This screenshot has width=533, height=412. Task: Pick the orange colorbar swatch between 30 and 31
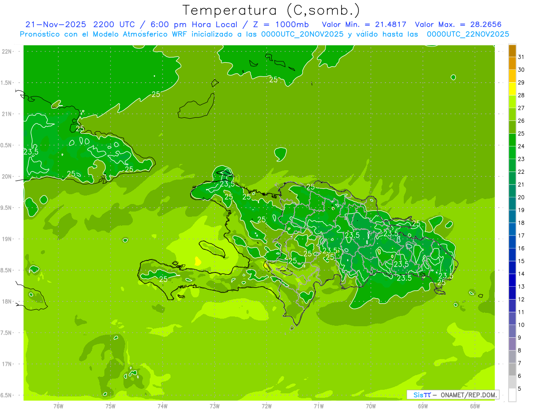[x=512, y=63]
